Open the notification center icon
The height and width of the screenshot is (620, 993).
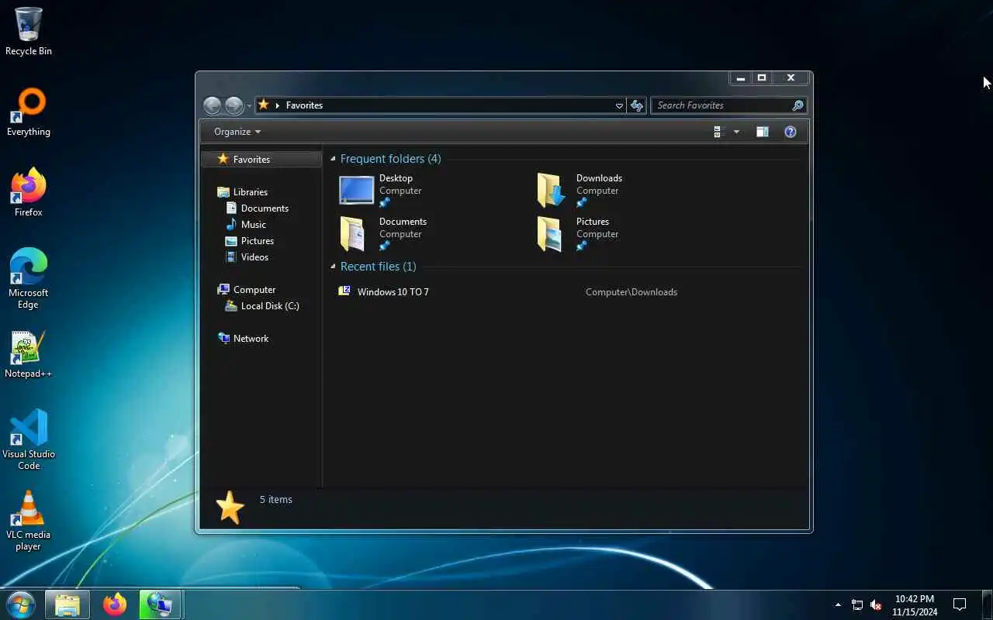click(x=960, y=604)
